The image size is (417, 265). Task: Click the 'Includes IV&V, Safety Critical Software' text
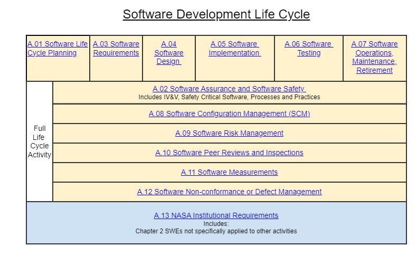(193, 97)
